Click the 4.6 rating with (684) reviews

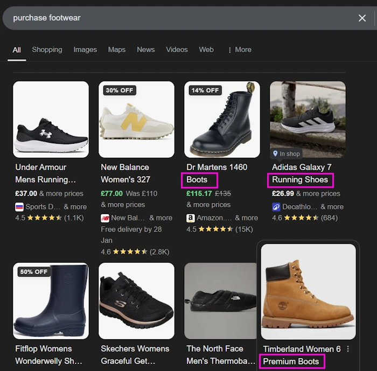pos(305,218)
